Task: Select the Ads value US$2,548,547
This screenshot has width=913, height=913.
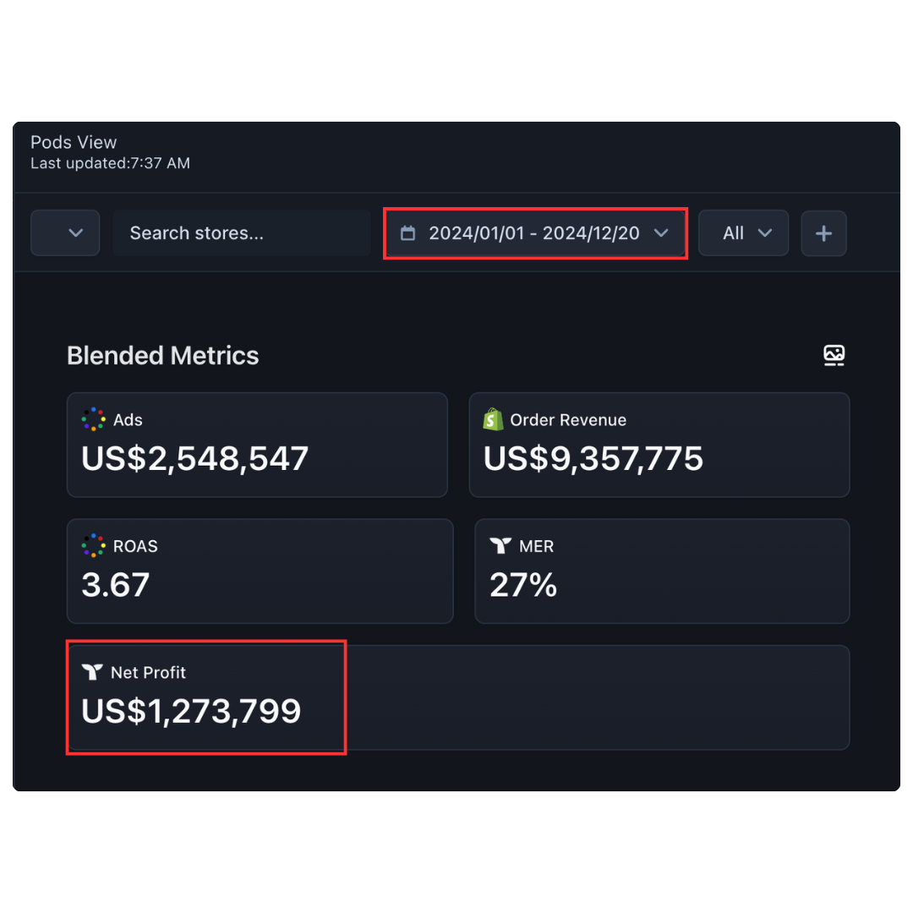Action: click(x=194, y=458)
